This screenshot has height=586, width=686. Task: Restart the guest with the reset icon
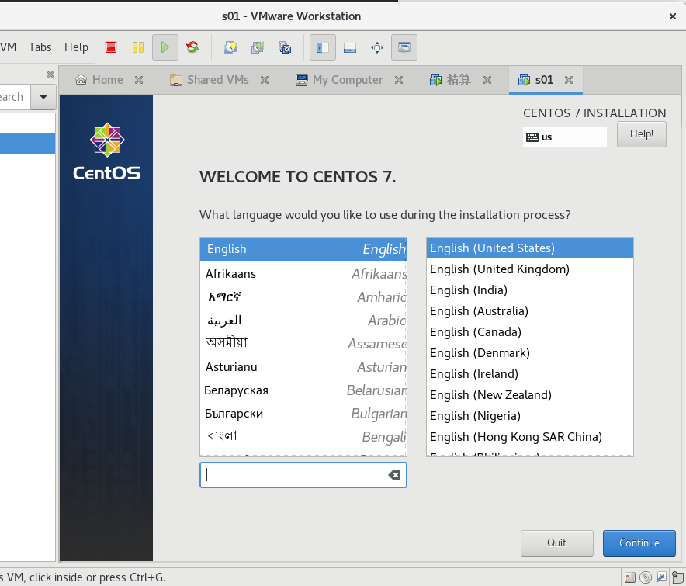click(x=192, y=47)
